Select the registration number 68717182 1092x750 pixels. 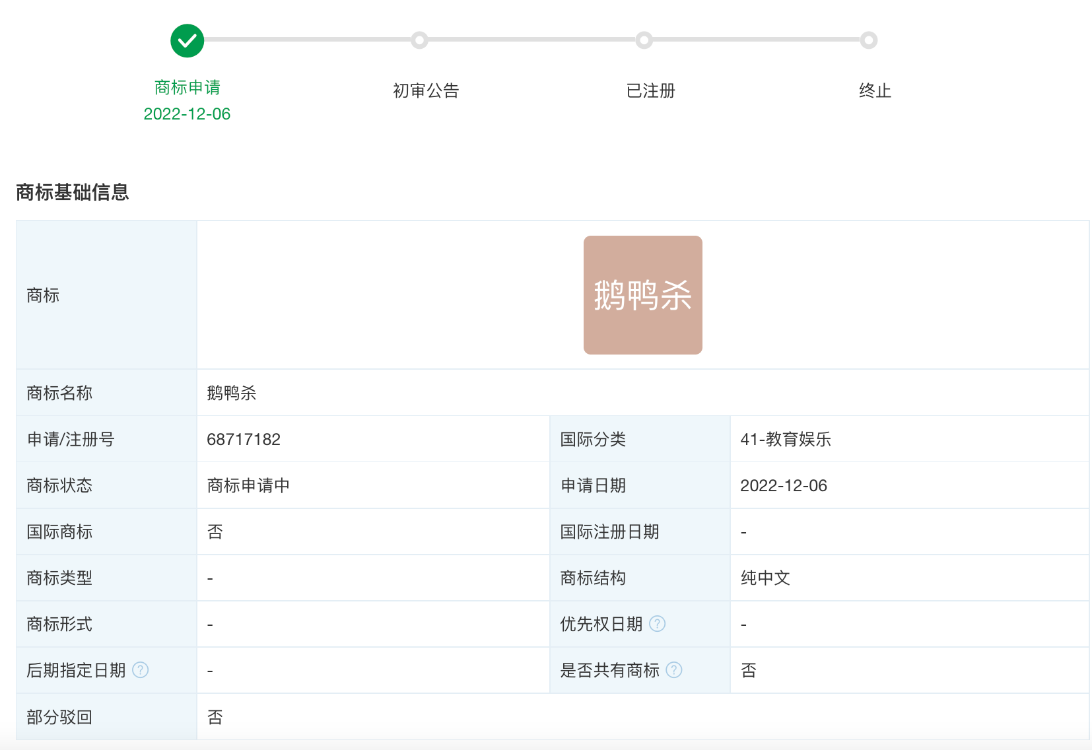click(244, 439)
